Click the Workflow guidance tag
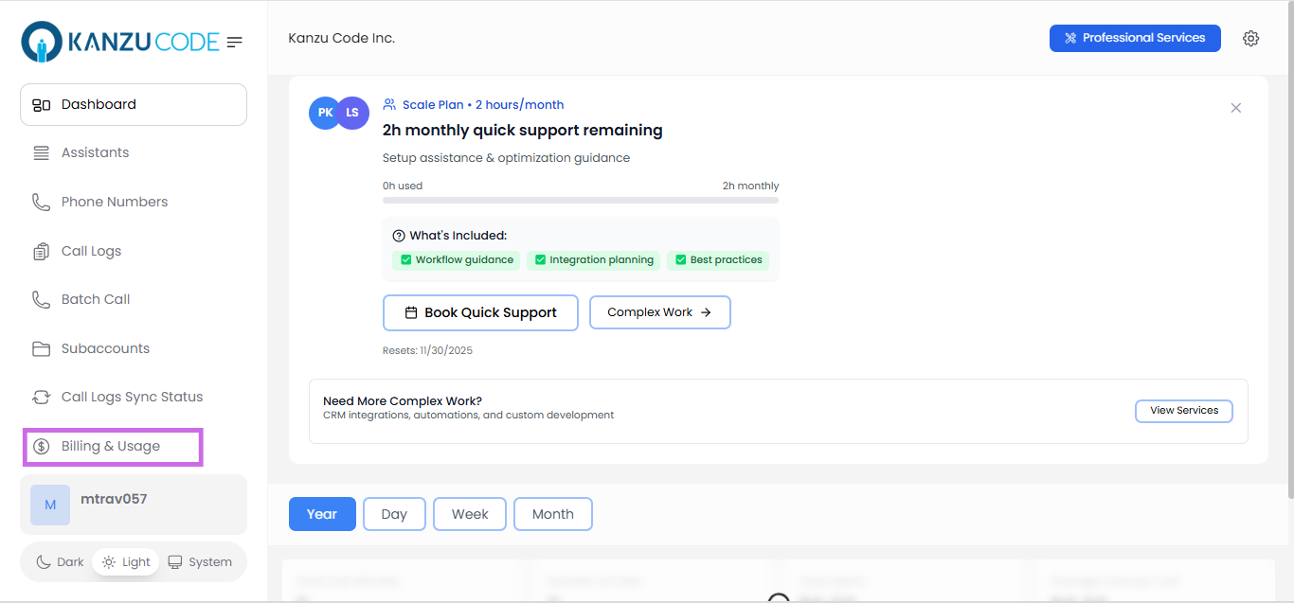This screenshot has height=603, width=1294. 456,260
